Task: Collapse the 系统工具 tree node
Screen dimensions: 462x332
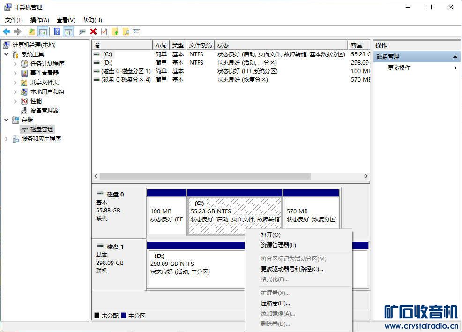Action: (6, 54)
